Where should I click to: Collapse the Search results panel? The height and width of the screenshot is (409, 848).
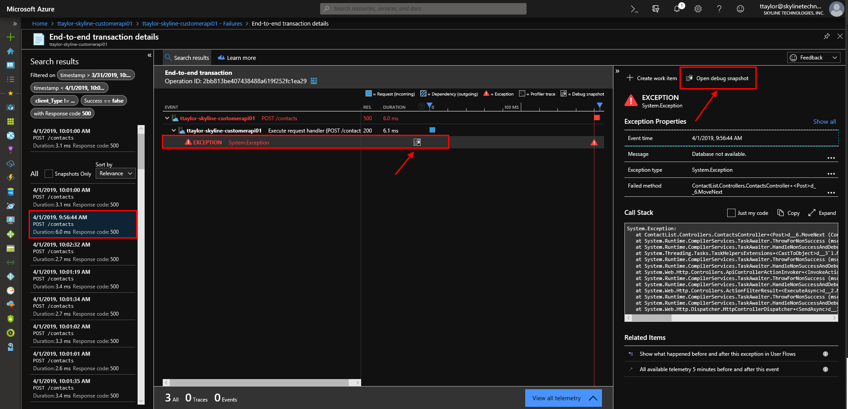149,55
